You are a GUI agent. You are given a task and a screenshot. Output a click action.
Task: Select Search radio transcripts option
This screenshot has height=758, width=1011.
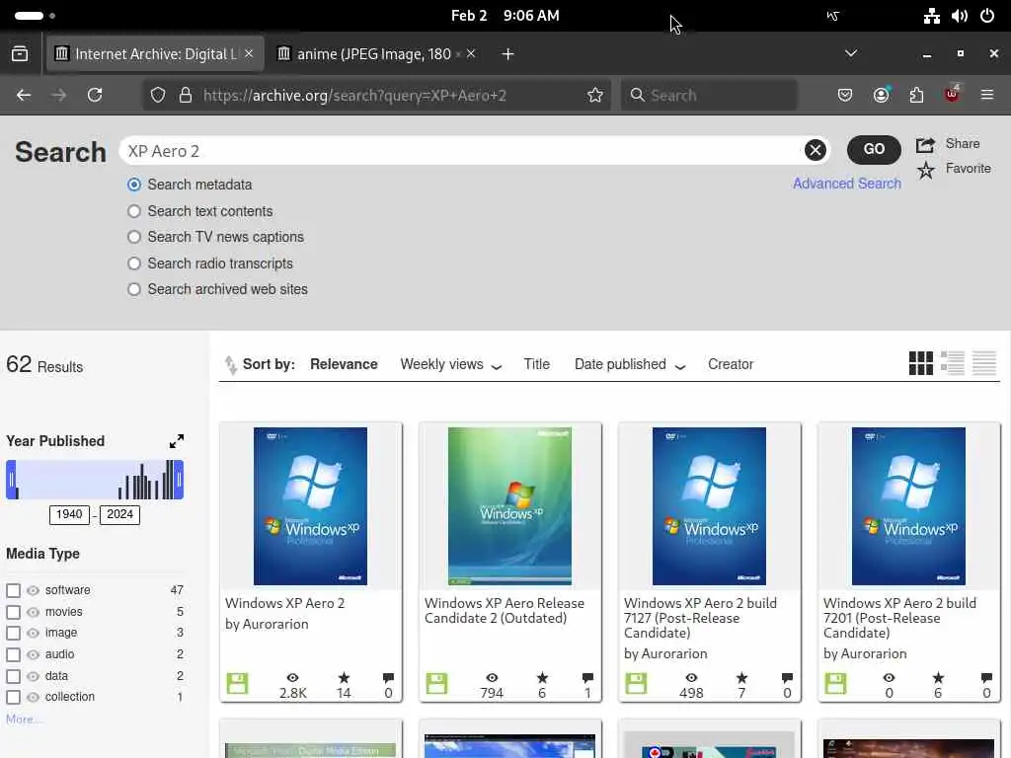coord(134,264)
